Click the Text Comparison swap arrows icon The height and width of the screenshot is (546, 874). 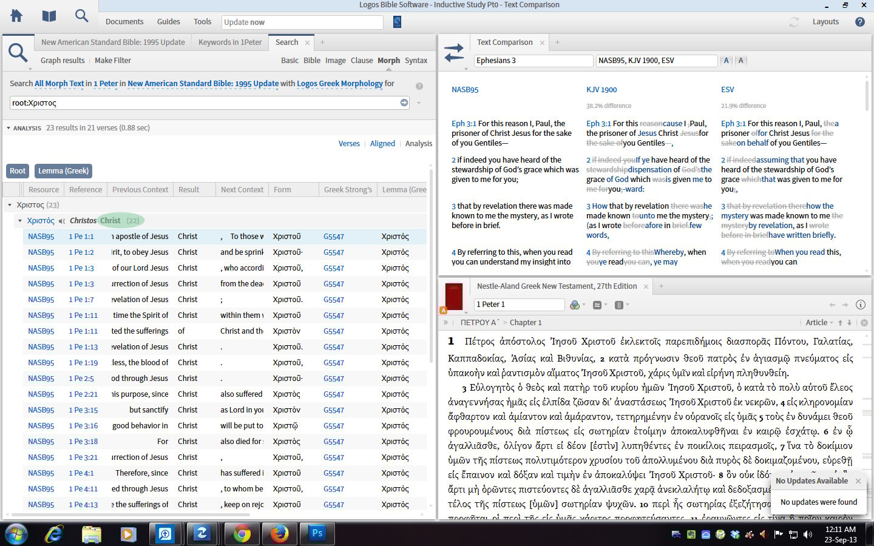tap(454, 52)
